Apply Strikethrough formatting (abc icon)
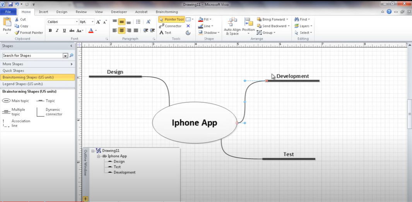 pos(72,31)
